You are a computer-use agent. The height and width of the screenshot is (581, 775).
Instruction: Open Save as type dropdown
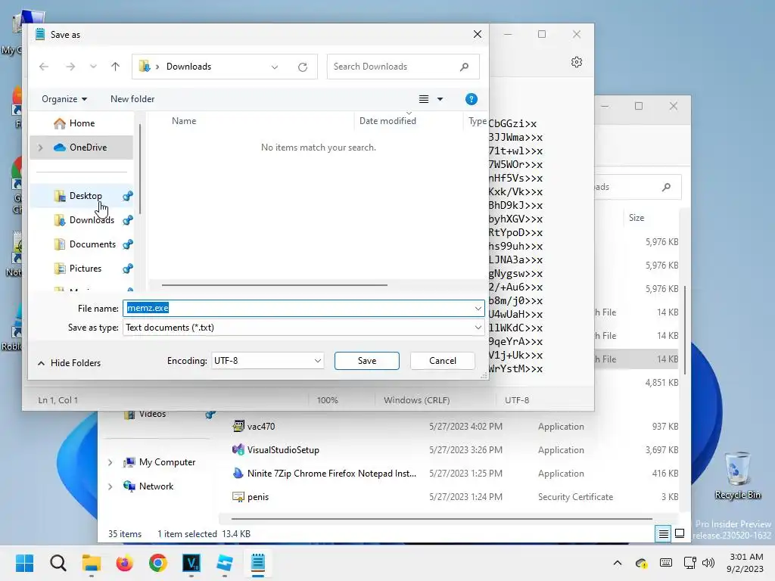coord(303,328)
